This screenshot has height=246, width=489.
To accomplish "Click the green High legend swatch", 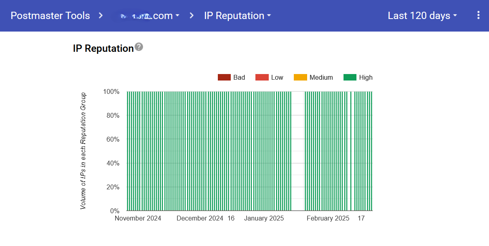I will tap(350, 77).
